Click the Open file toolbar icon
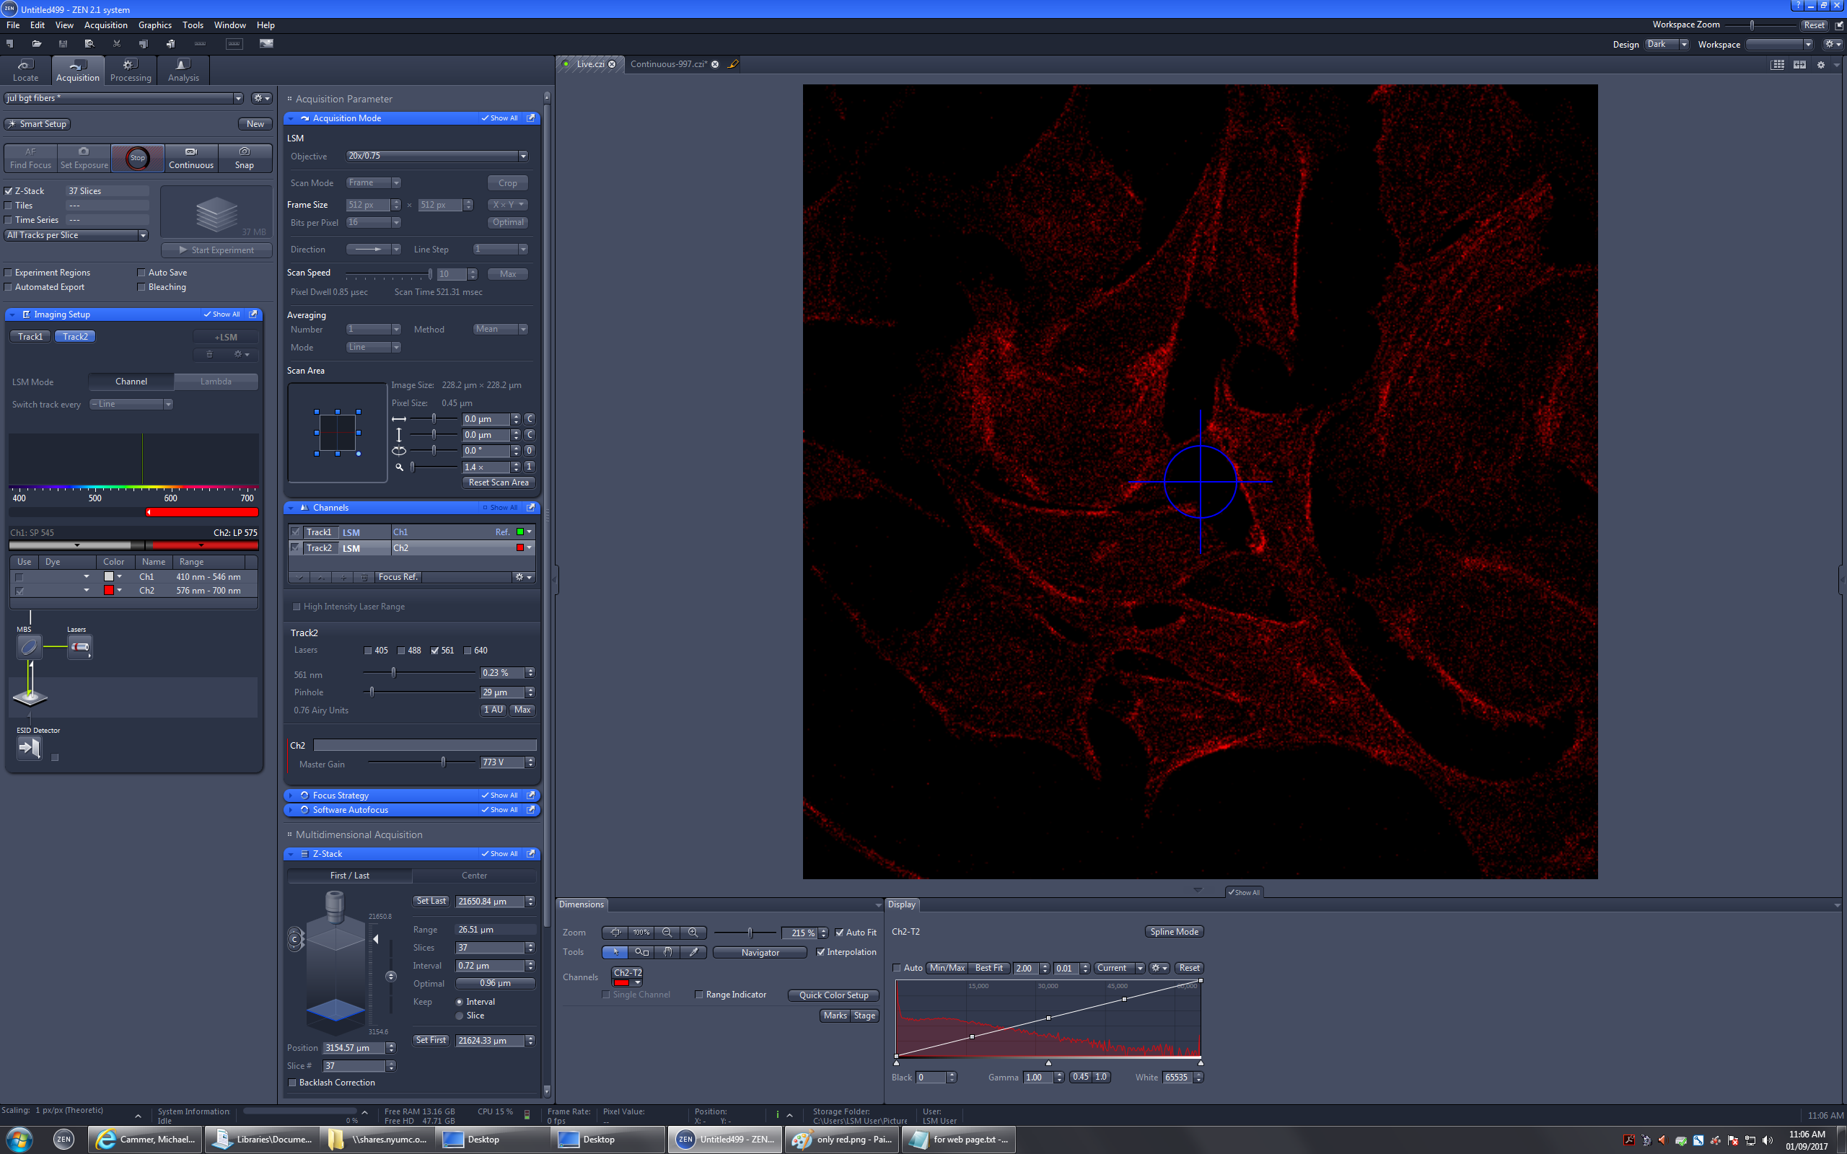1847x1154 pixels. click(36, 43)
